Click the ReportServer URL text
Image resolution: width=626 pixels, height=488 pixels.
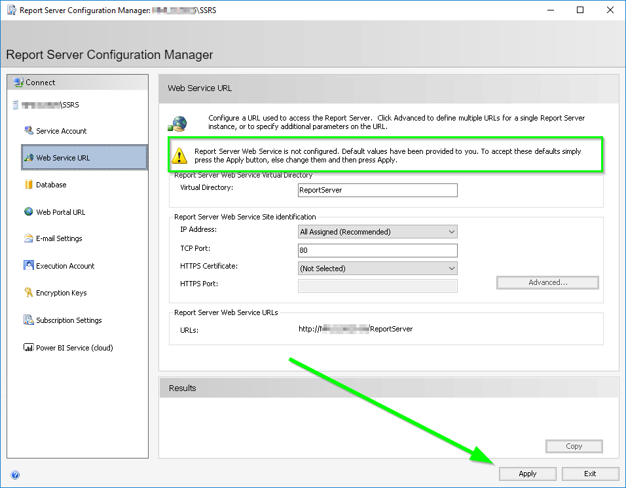pos(356,329)
